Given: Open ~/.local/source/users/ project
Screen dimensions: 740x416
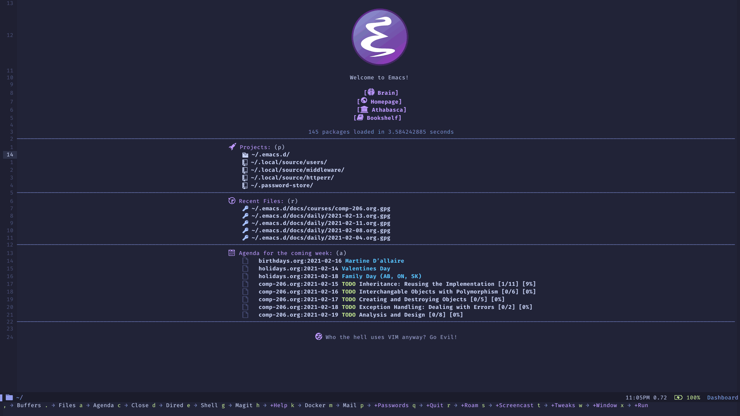Looking at the screenshot, I should 288,162.
